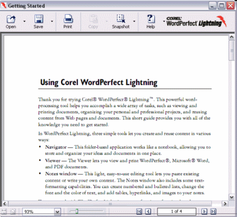237x217 pixels.
Task: Go to the previous page
Action: (148, 211)
